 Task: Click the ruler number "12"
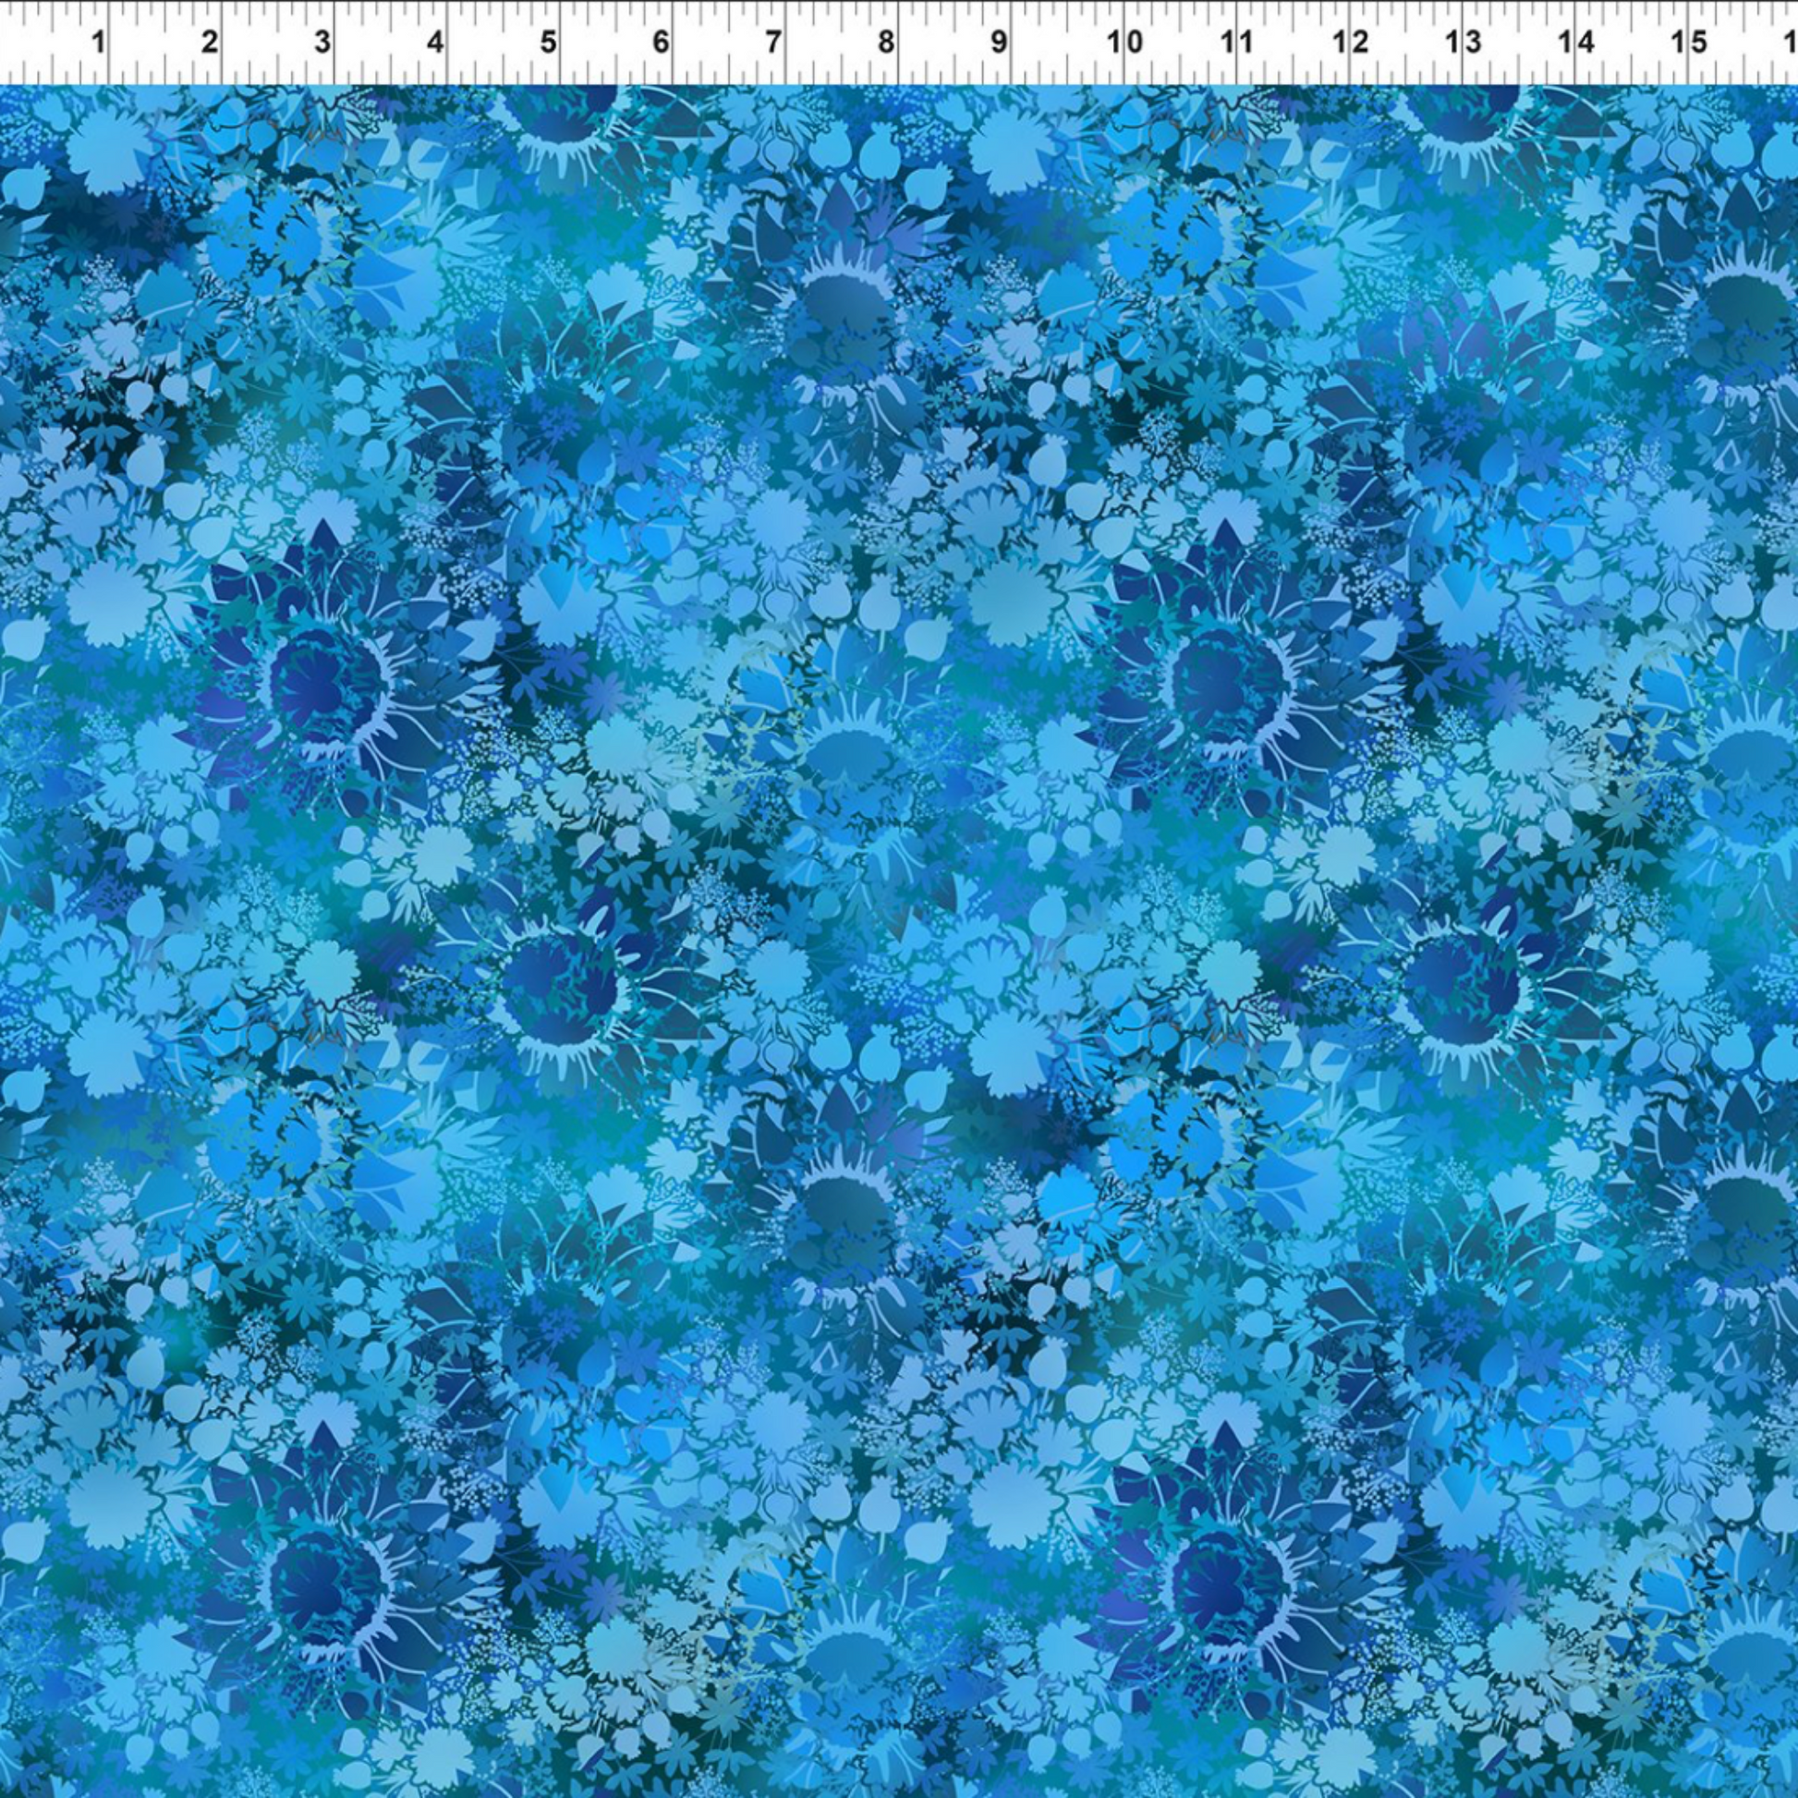pos(1351,42)
